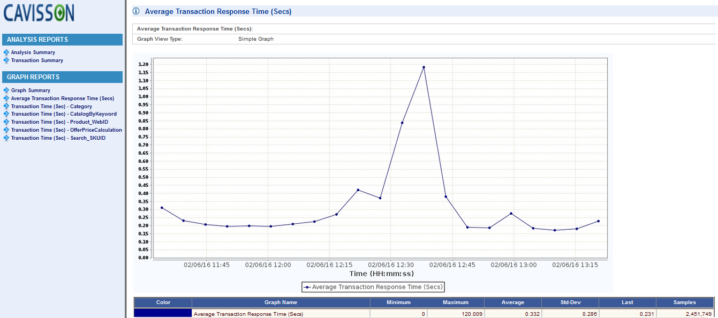This screenshot has height=318, width=718.
Task: Click the diamond icon beside Transaction Time Category
Action: click(x=6, y=107)
